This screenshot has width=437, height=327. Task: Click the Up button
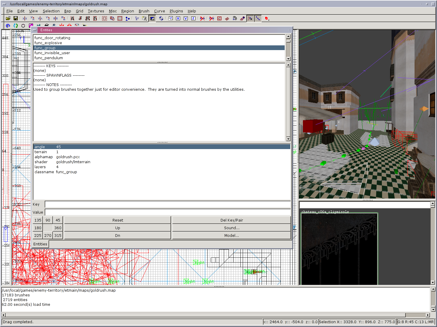click(118, 228)
